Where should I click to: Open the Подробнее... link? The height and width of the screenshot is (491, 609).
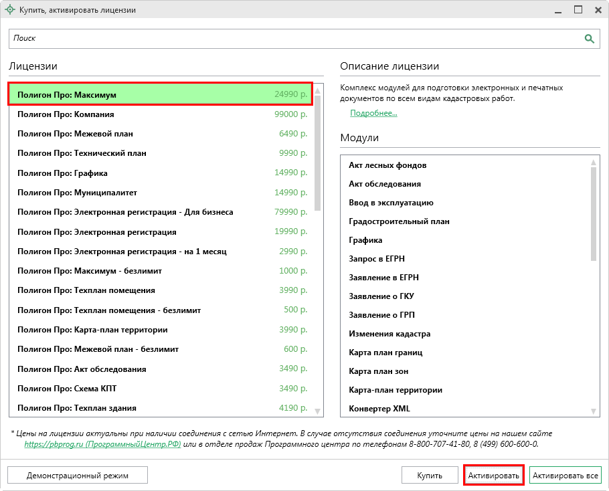pyautogui.click(x=373, y=113)
